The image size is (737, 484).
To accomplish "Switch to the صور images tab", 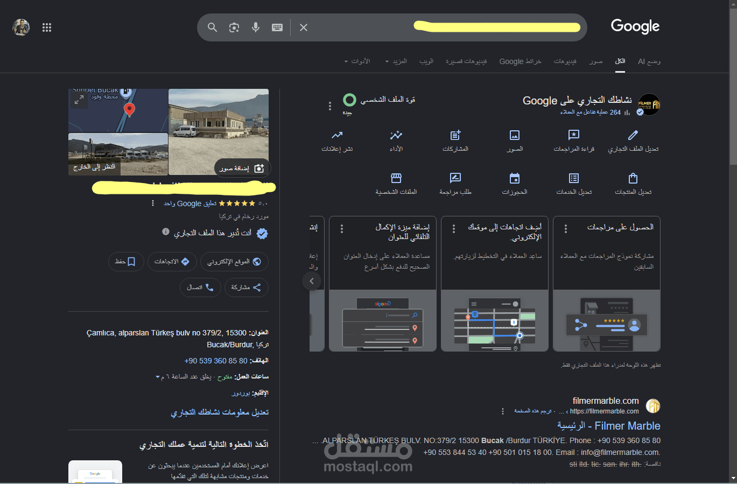I will tap(596, 61).
